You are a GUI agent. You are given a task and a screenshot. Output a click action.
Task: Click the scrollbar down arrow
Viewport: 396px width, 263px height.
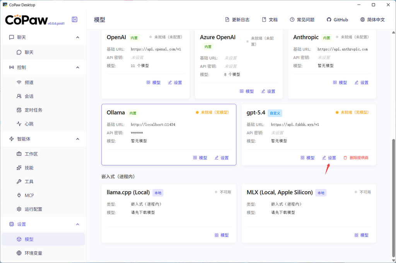(x=393, y=260)
